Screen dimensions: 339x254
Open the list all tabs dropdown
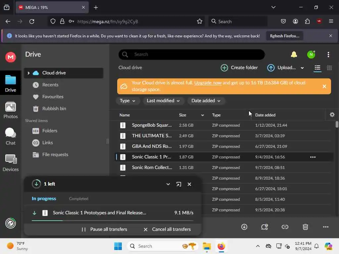click(273, 7)
